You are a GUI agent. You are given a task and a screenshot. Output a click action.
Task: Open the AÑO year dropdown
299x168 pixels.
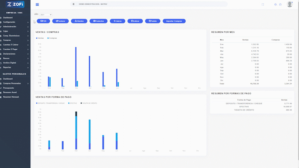[x=46, y=14]
